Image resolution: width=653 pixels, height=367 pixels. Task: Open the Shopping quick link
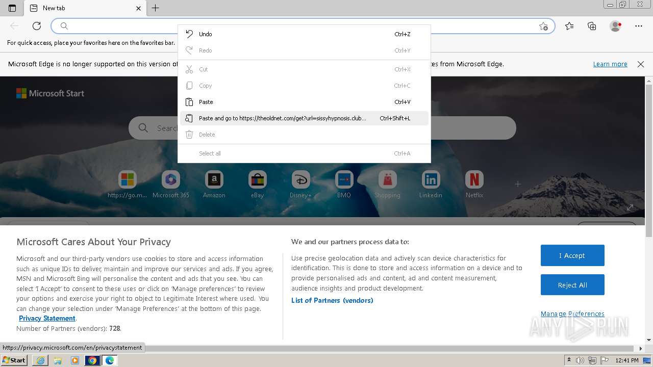coord(387,184)
